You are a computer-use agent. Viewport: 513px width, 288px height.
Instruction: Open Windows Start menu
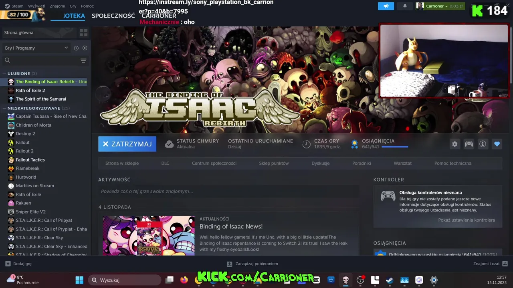(x=79, y=280)
